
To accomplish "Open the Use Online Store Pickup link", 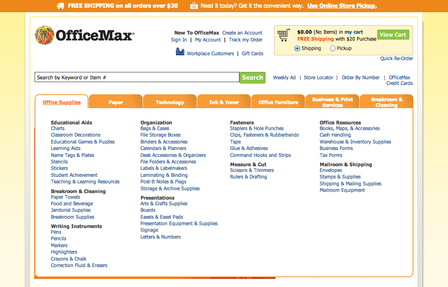I will (342, 6).
